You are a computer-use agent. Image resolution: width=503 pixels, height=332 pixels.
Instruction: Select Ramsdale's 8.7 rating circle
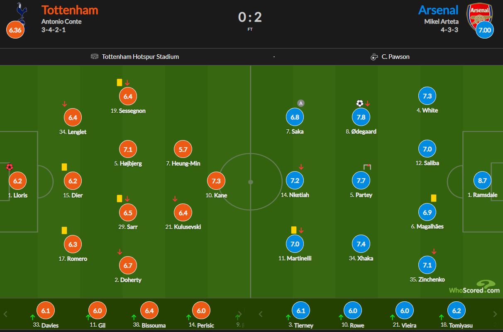[482, 180]
